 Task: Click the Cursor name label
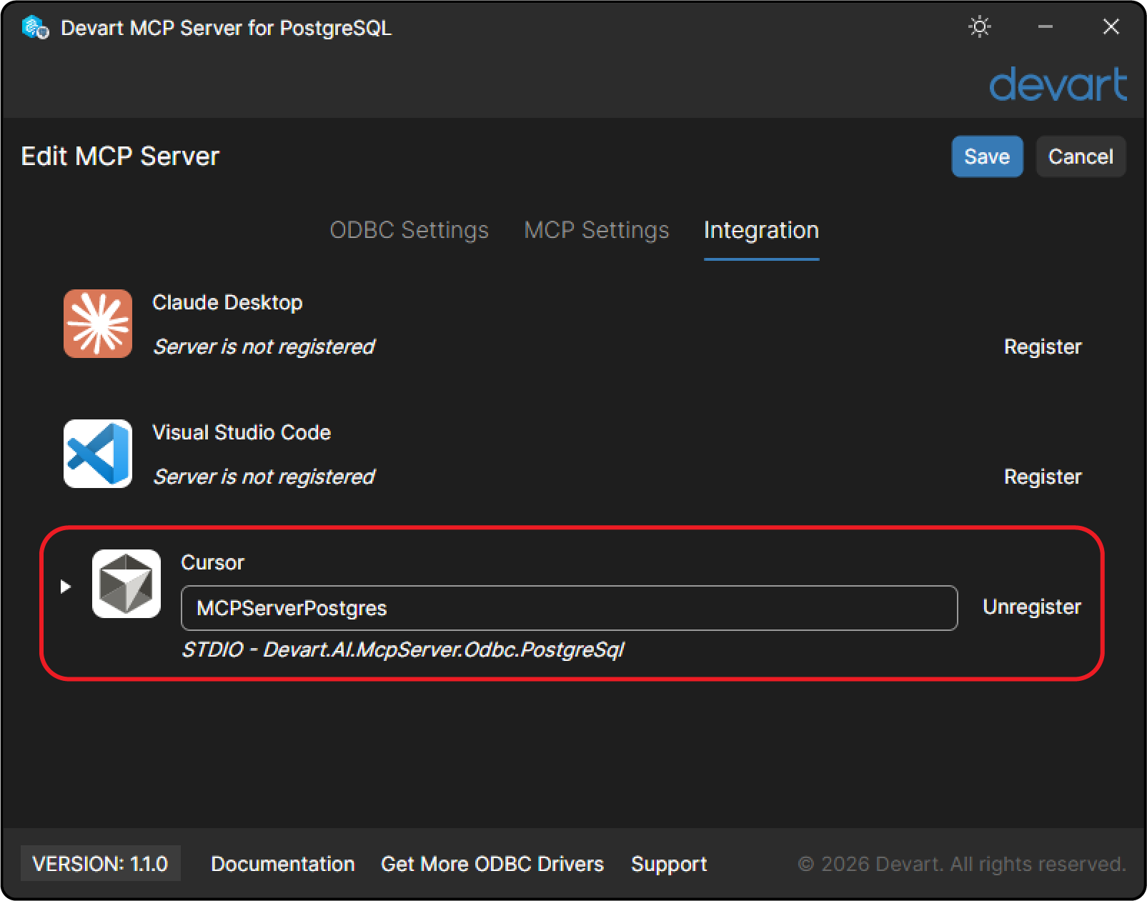(212, 563)
